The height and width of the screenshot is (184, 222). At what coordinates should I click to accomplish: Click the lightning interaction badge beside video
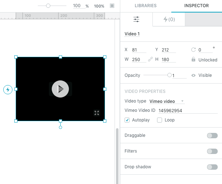click(x=8, y=90)
